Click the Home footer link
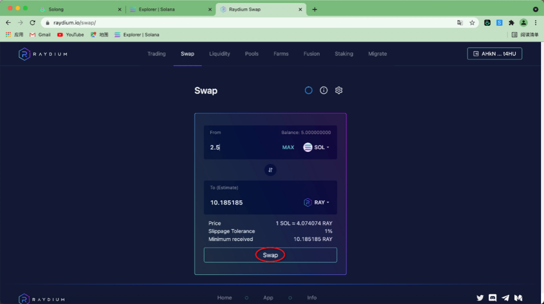This screenshot has height=304, width=544. coord(225,298)
